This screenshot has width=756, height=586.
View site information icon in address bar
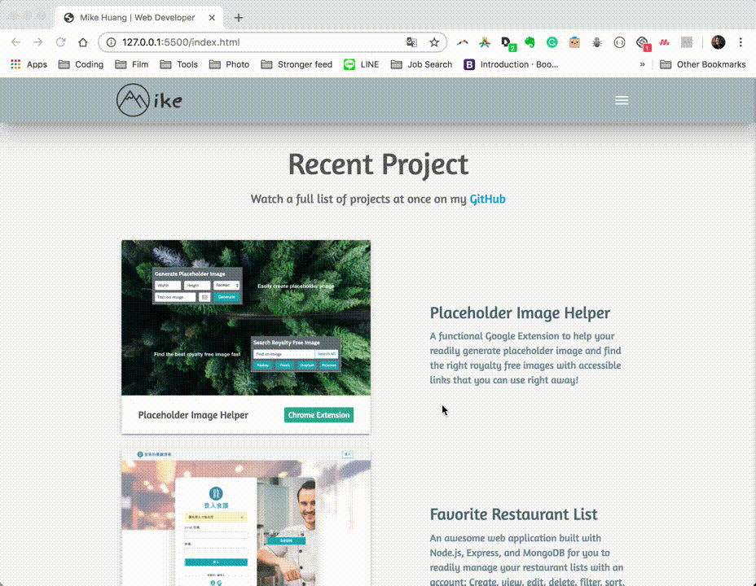pos(111,42)
